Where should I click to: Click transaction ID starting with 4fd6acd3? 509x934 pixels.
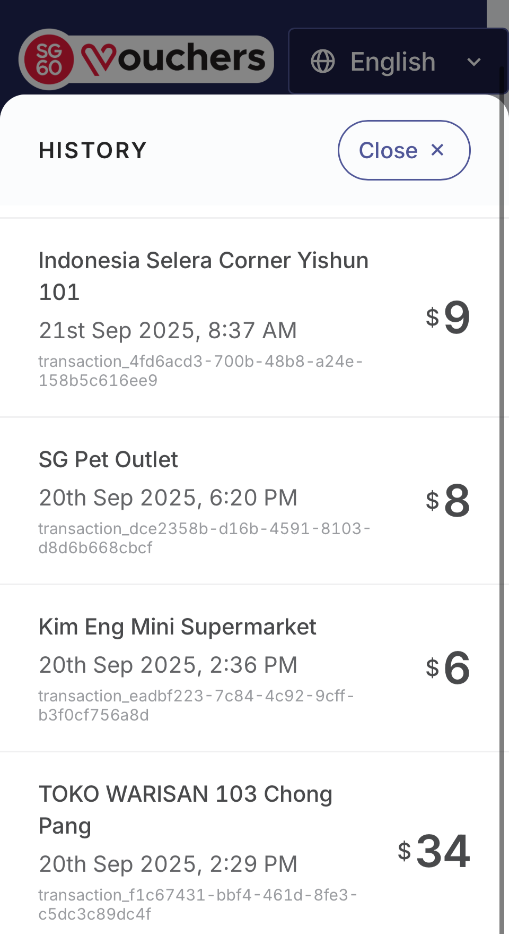[200, 371]
